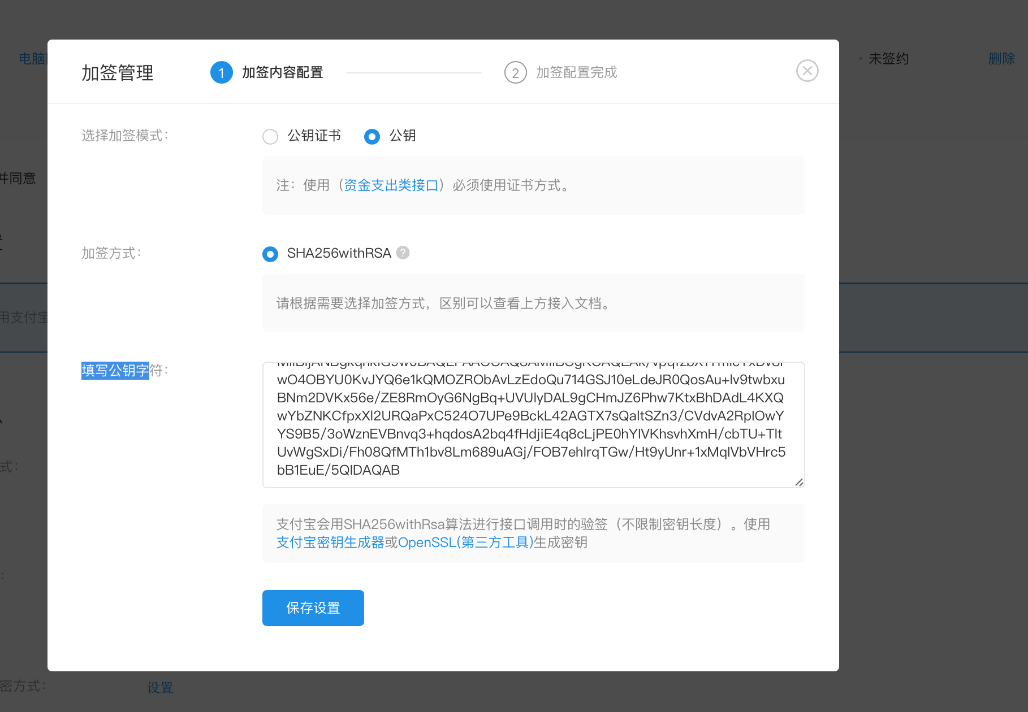Click the 加签内容配置 step label
1028x712 pixels.
tap(282, 73)
